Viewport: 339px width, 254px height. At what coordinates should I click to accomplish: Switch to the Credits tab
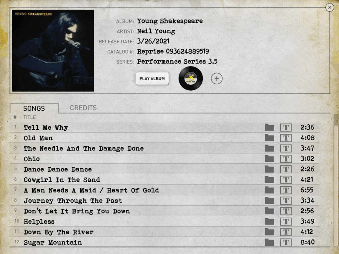[83, 108]
